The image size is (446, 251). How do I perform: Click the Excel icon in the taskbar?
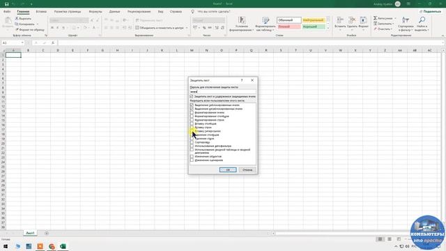coord(63,246)
